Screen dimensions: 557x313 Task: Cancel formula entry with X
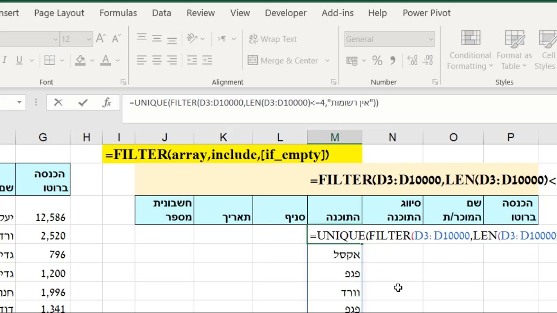point(58,103)
